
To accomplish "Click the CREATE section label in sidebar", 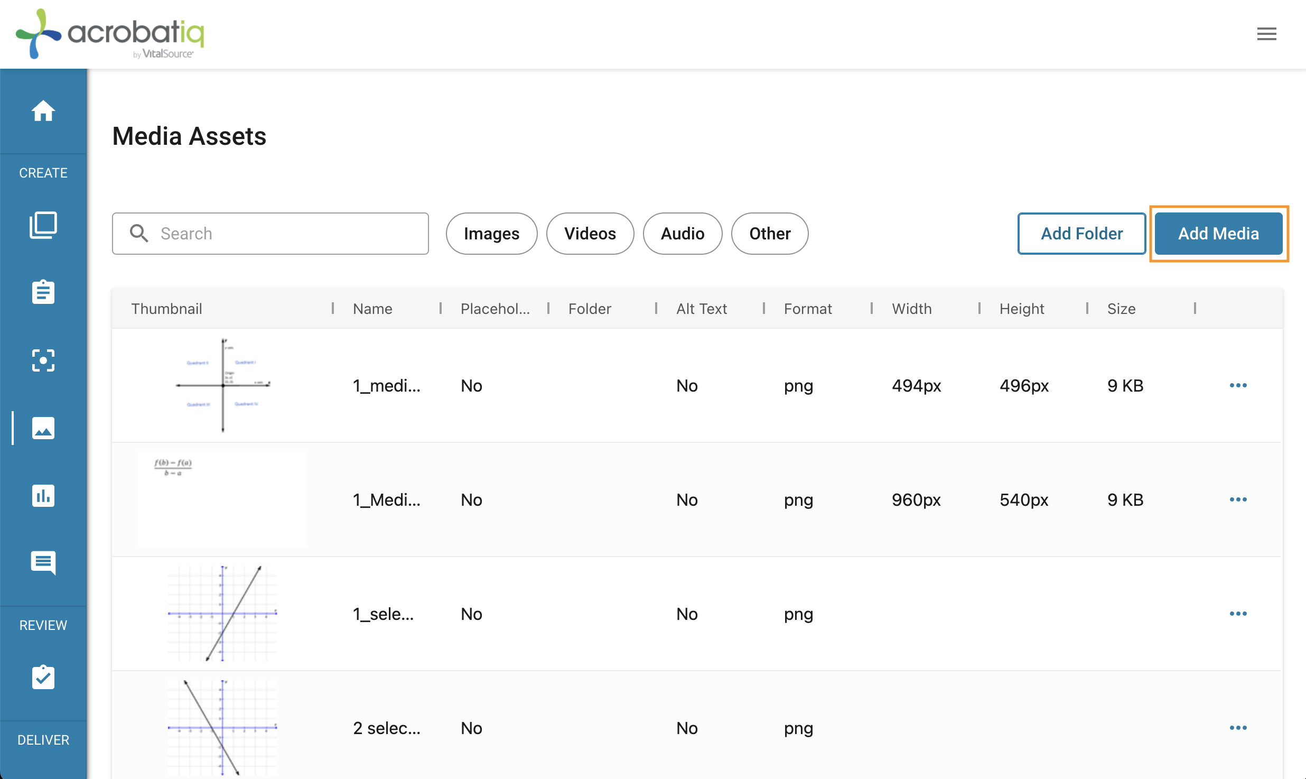I will pyautogui.click(x=43, y=173).
